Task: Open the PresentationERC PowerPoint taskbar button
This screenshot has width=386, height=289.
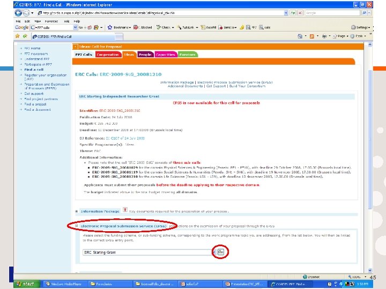Action: (x=244, y=284)
